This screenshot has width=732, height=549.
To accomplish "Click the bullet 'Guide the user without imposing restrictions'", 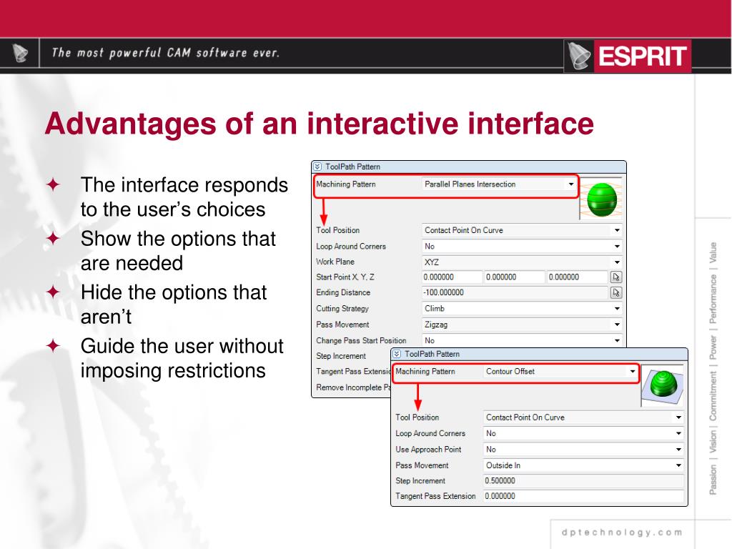I will (182, 358).
